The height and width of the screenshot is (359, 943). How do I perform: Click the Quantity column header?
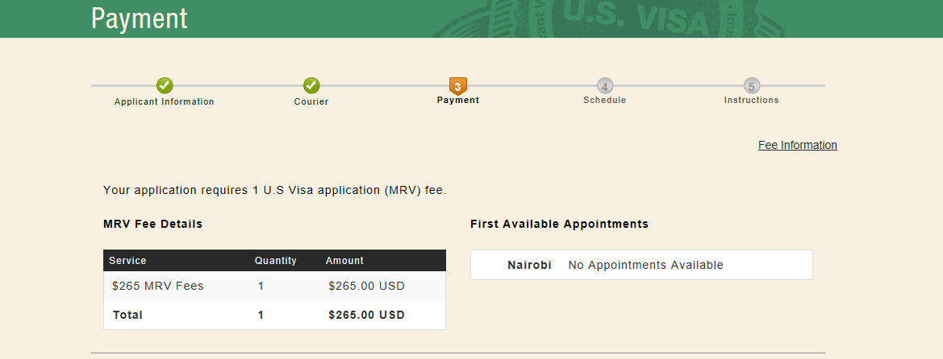(276, 261)
